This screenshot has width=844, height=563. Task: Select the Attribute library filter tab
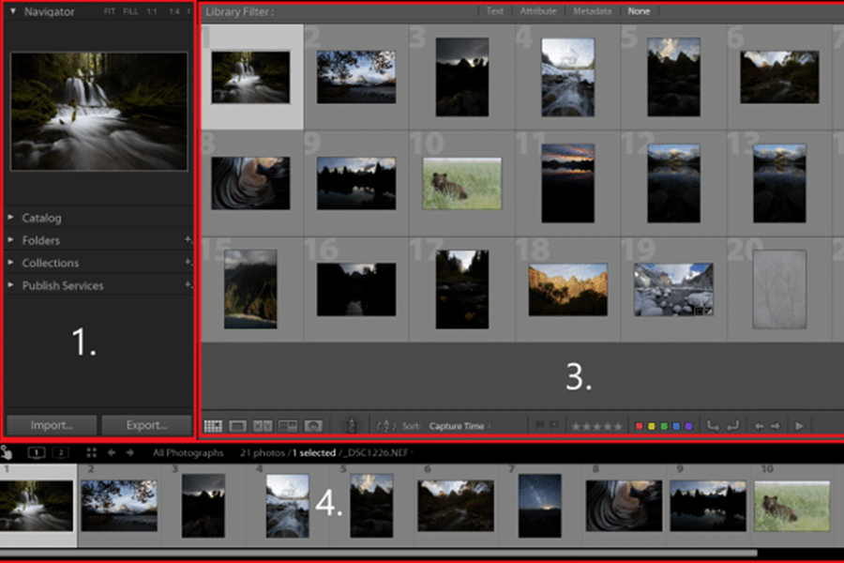pyautogui.click(x=538, y=11)
